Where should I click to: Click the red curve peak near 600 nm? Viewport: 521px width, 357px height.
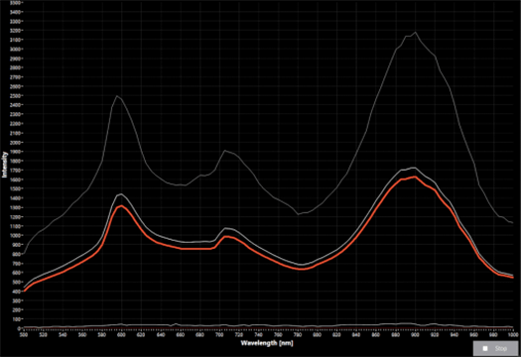point(121,206)
